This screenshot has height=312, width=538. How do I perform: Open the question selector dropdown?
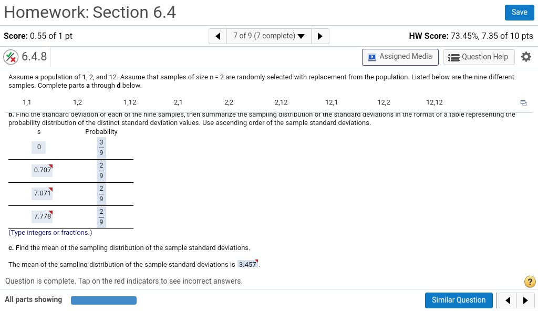(x=268, y=36)
